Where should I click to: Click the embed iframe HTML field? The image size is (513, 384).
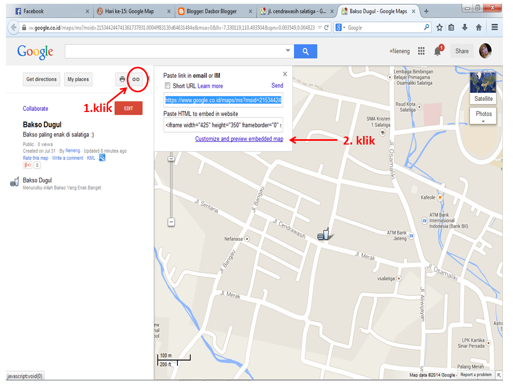pyautogui.click(x=223, y=125)
